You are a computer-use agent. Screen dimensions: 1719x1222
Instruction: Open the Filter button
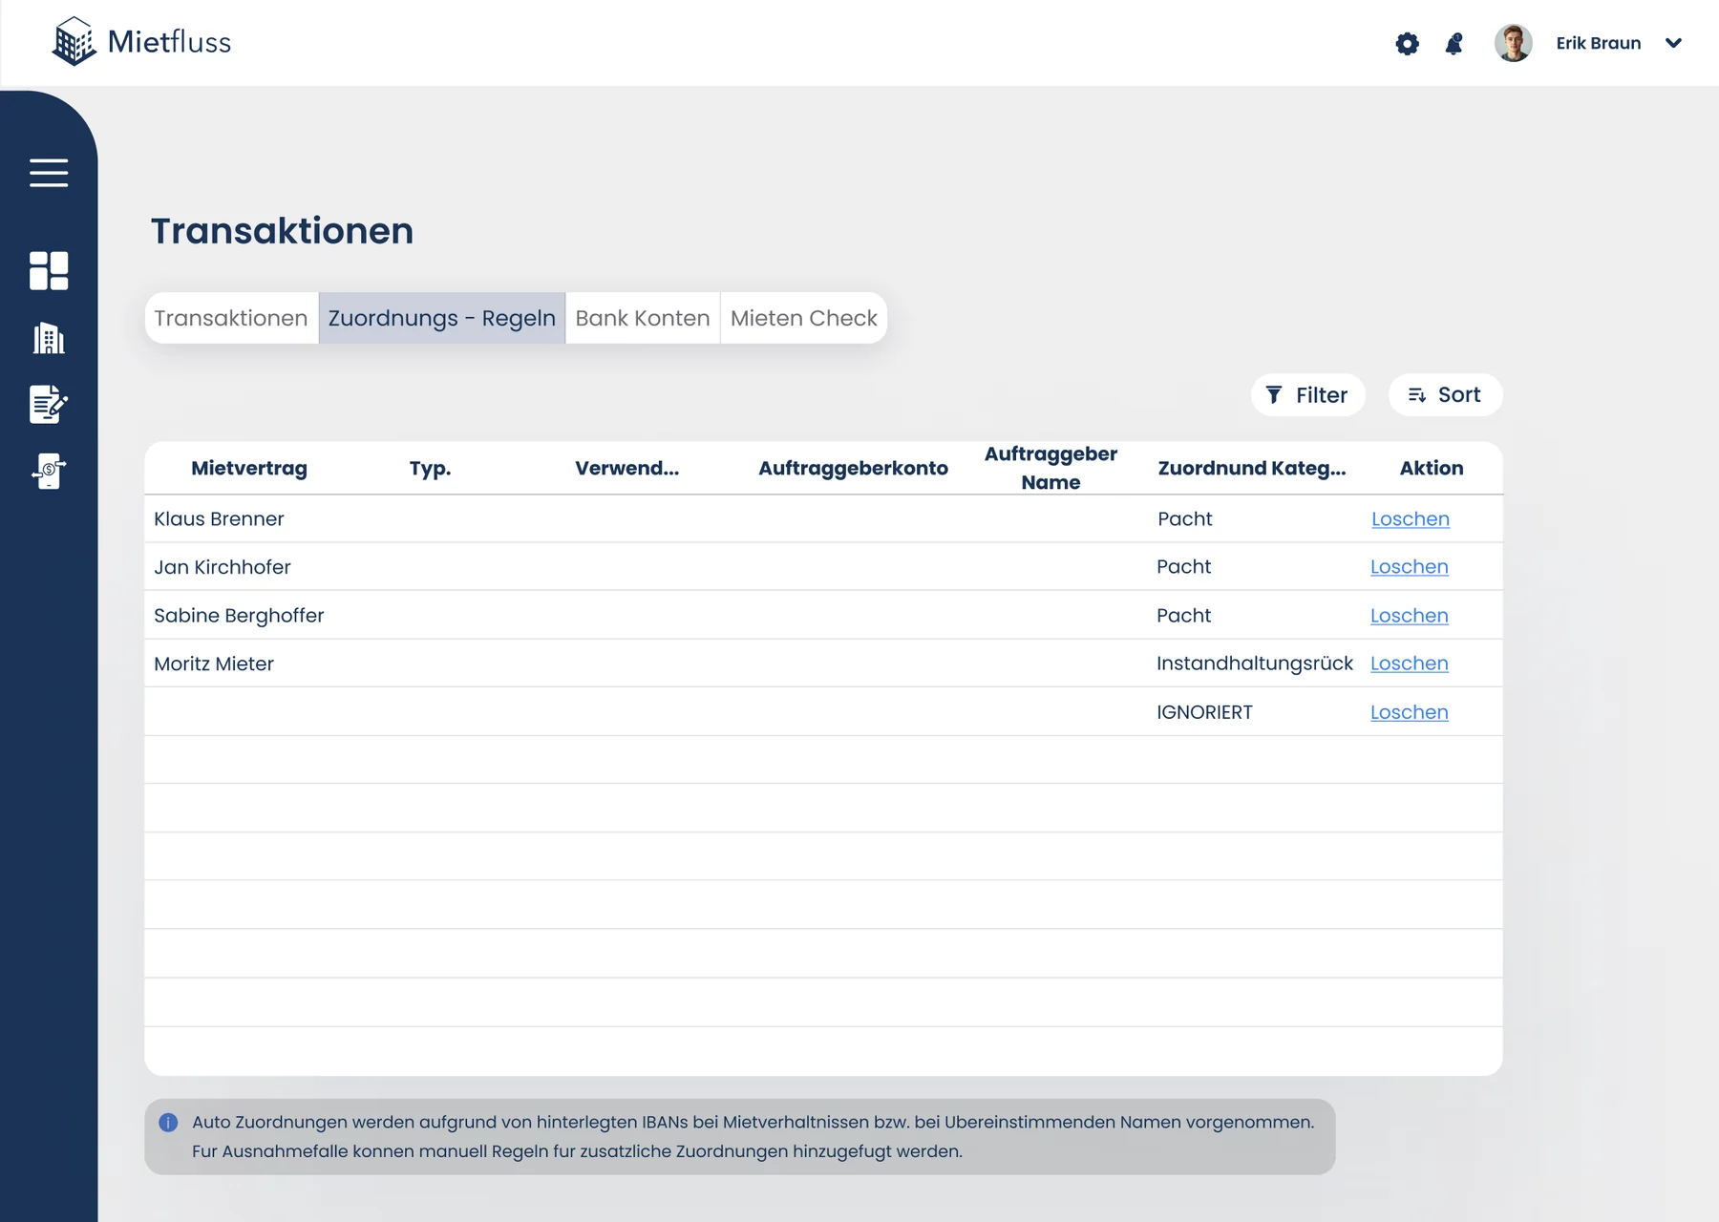pyautogui.click(x=1307, y=395)
